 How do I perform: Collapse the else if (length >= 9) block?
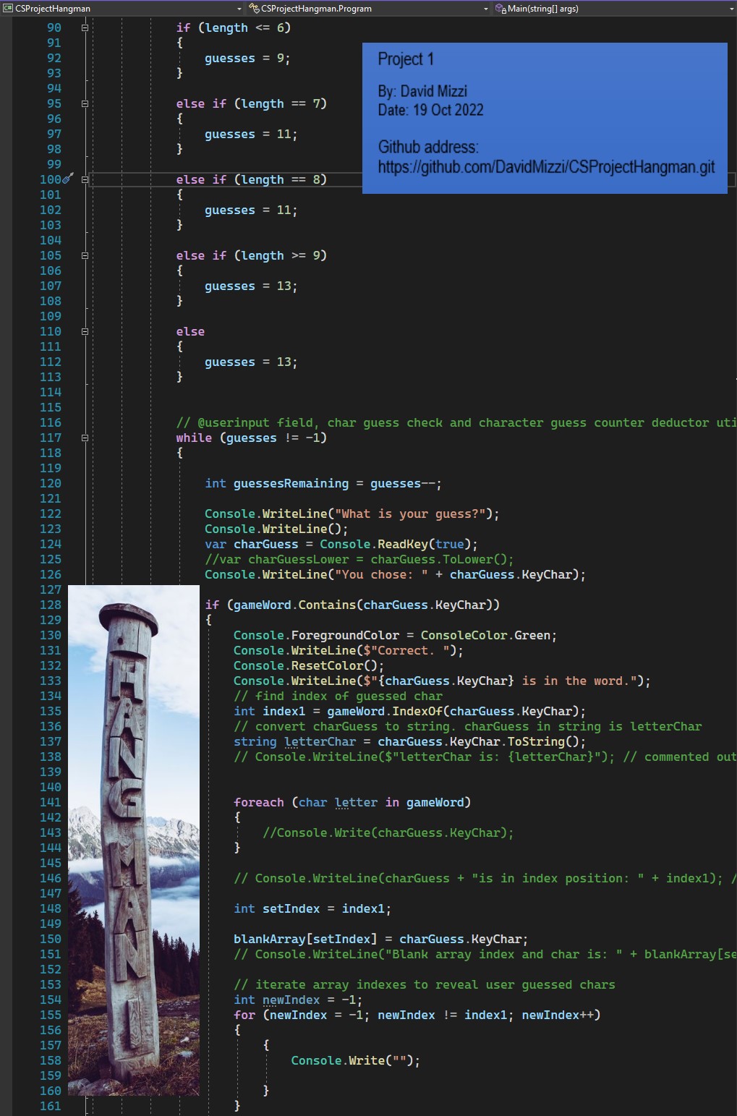[83, 255]
